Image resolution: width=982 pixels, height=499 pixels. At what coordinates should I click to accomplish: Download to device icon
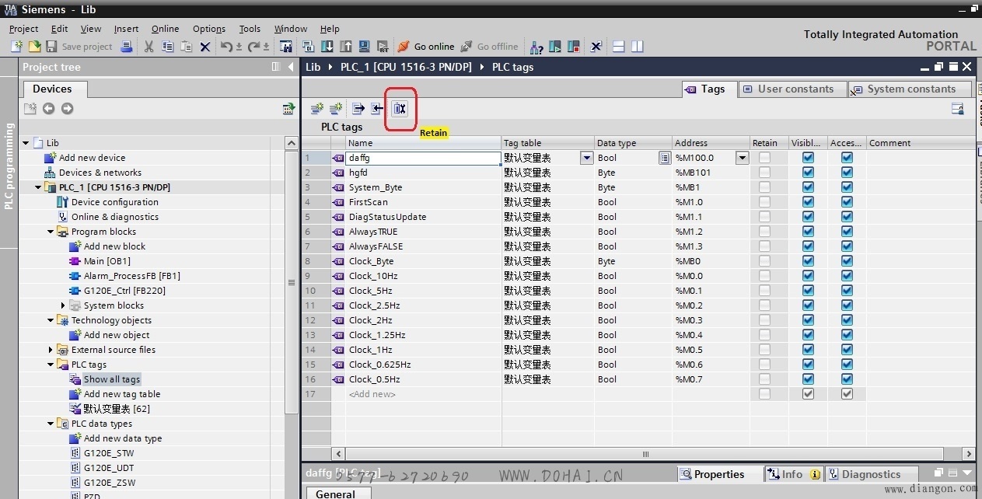point(327,47)
